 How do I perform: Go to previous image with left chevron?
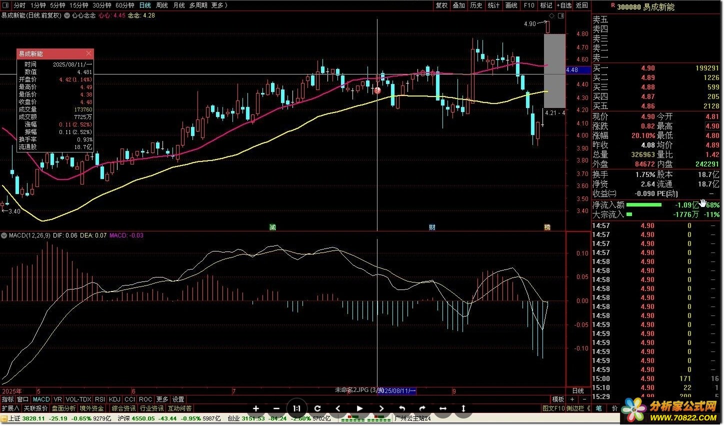(x=337, y=408)
